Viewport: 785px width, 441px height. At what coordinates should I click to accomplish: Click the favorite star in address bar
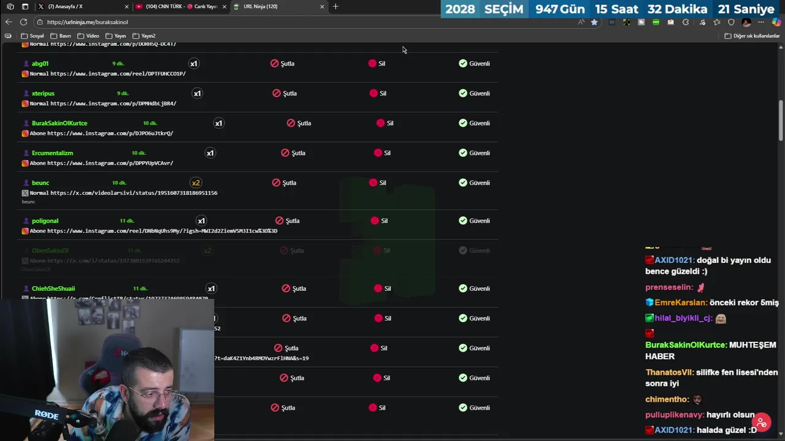[x=594, y=22]
